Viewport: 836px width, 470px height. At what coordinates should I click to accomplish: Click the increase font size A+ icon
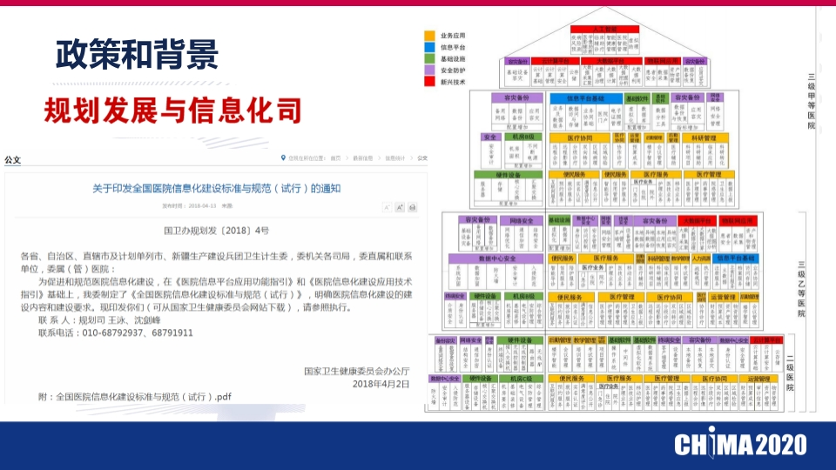pos(400,207)
